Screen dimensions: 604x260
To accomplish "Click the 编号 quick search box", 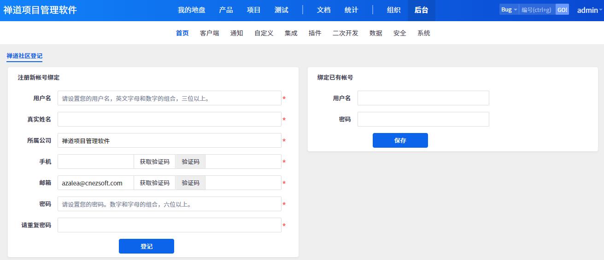I will [537, 10].
